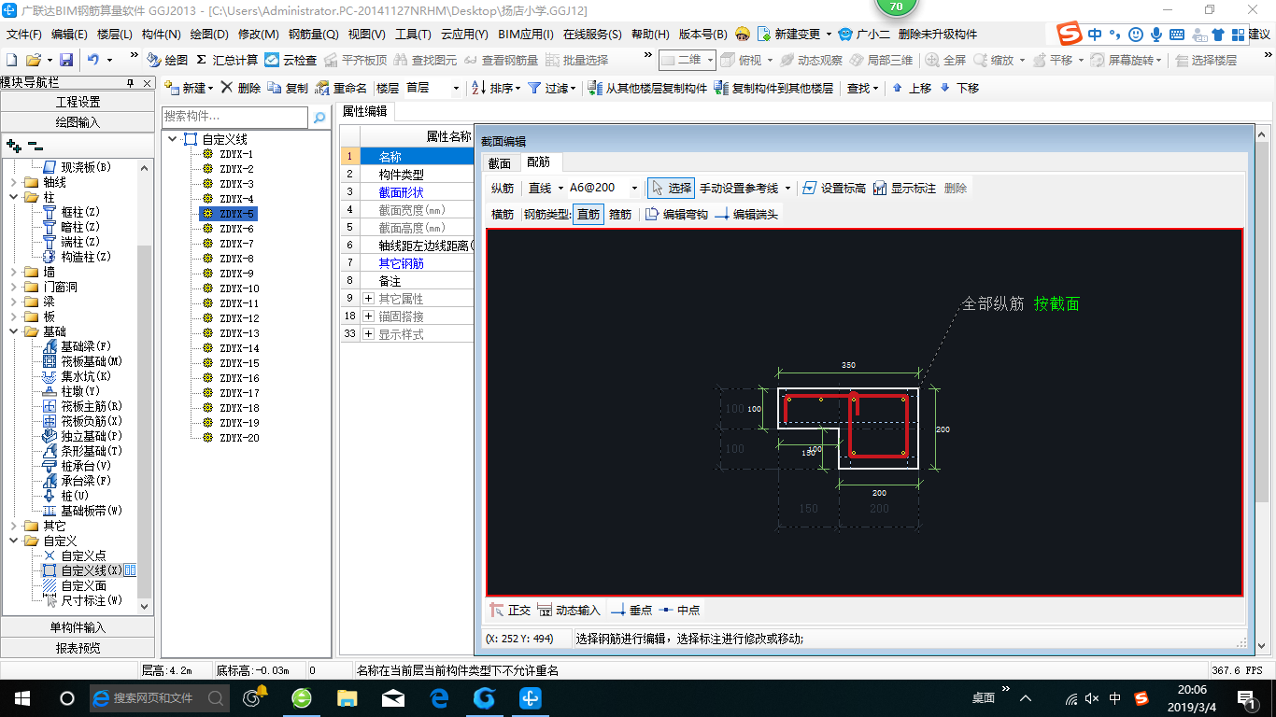The width and height of the screenshot is (1276, 717).
Task: Click 新建 to create a new component
Action: tap(189, 88)
